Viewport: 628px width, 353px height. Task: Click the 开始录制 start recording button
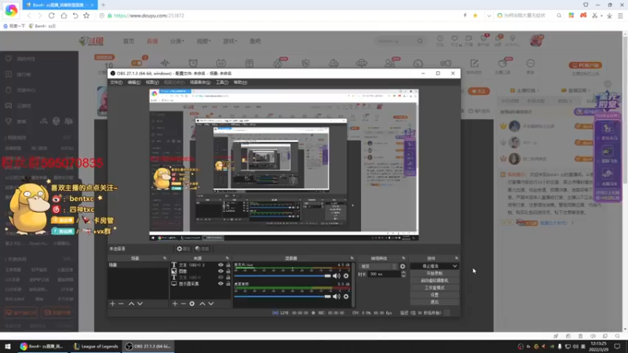click(435, 273)
